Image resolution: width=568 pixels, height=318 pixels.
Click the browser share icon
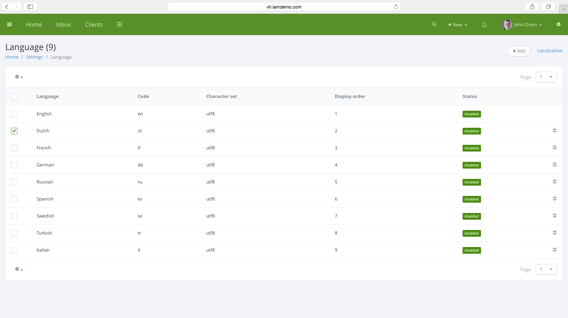(x=532, y=7)
